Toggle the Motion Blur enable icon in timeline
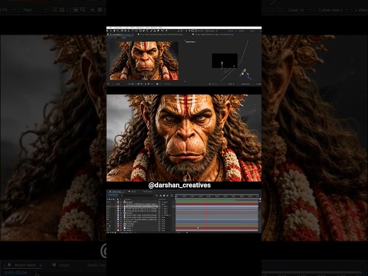The image size is (368, 276). click(x=167, y=195)
